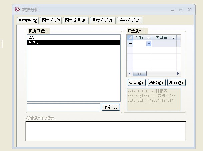The height and width of the screenshot is (151, 203).
Task: Select the 查询1 entry in data source list
Action: [x=74, y=42]
